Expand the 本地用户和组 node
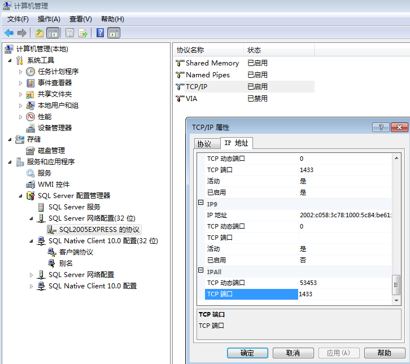The image size is (410, 364). 21,106
